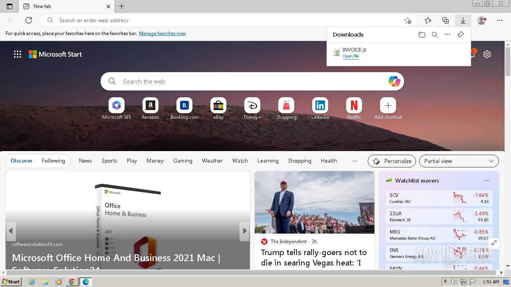This screenshot has width=511, height=287.
Task: Click the horizontal page scrollbar
Action: (252, 273)
